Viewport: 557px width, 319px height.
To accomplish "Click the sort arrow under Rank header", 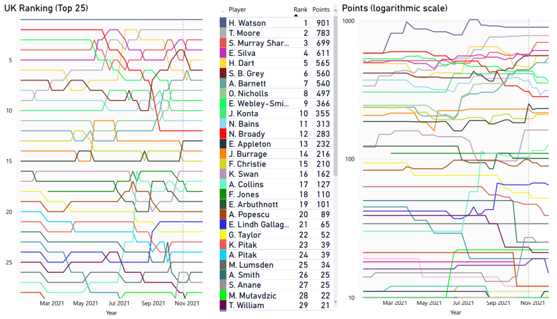I will click(x=296, y=16).
